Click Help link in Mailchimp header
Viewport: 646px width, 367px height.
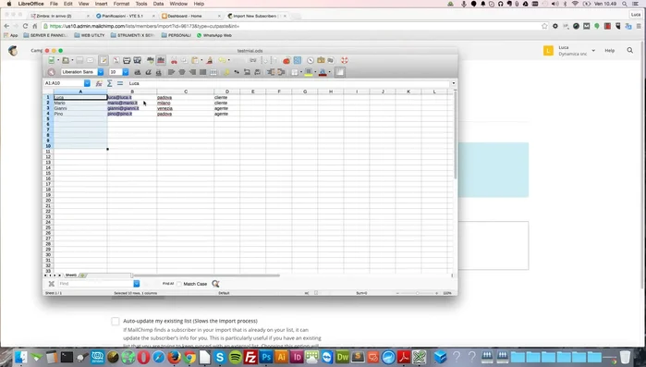(609, 50)
